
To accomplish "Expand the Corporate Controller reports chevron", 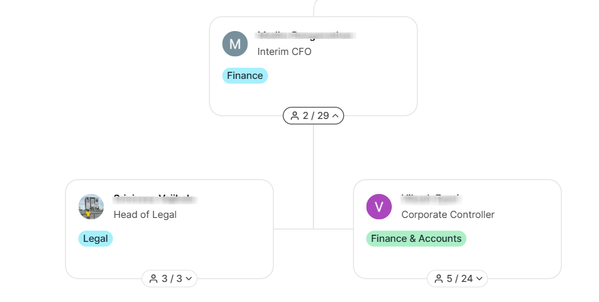I will pyautogui.click(x=479, y=279).
